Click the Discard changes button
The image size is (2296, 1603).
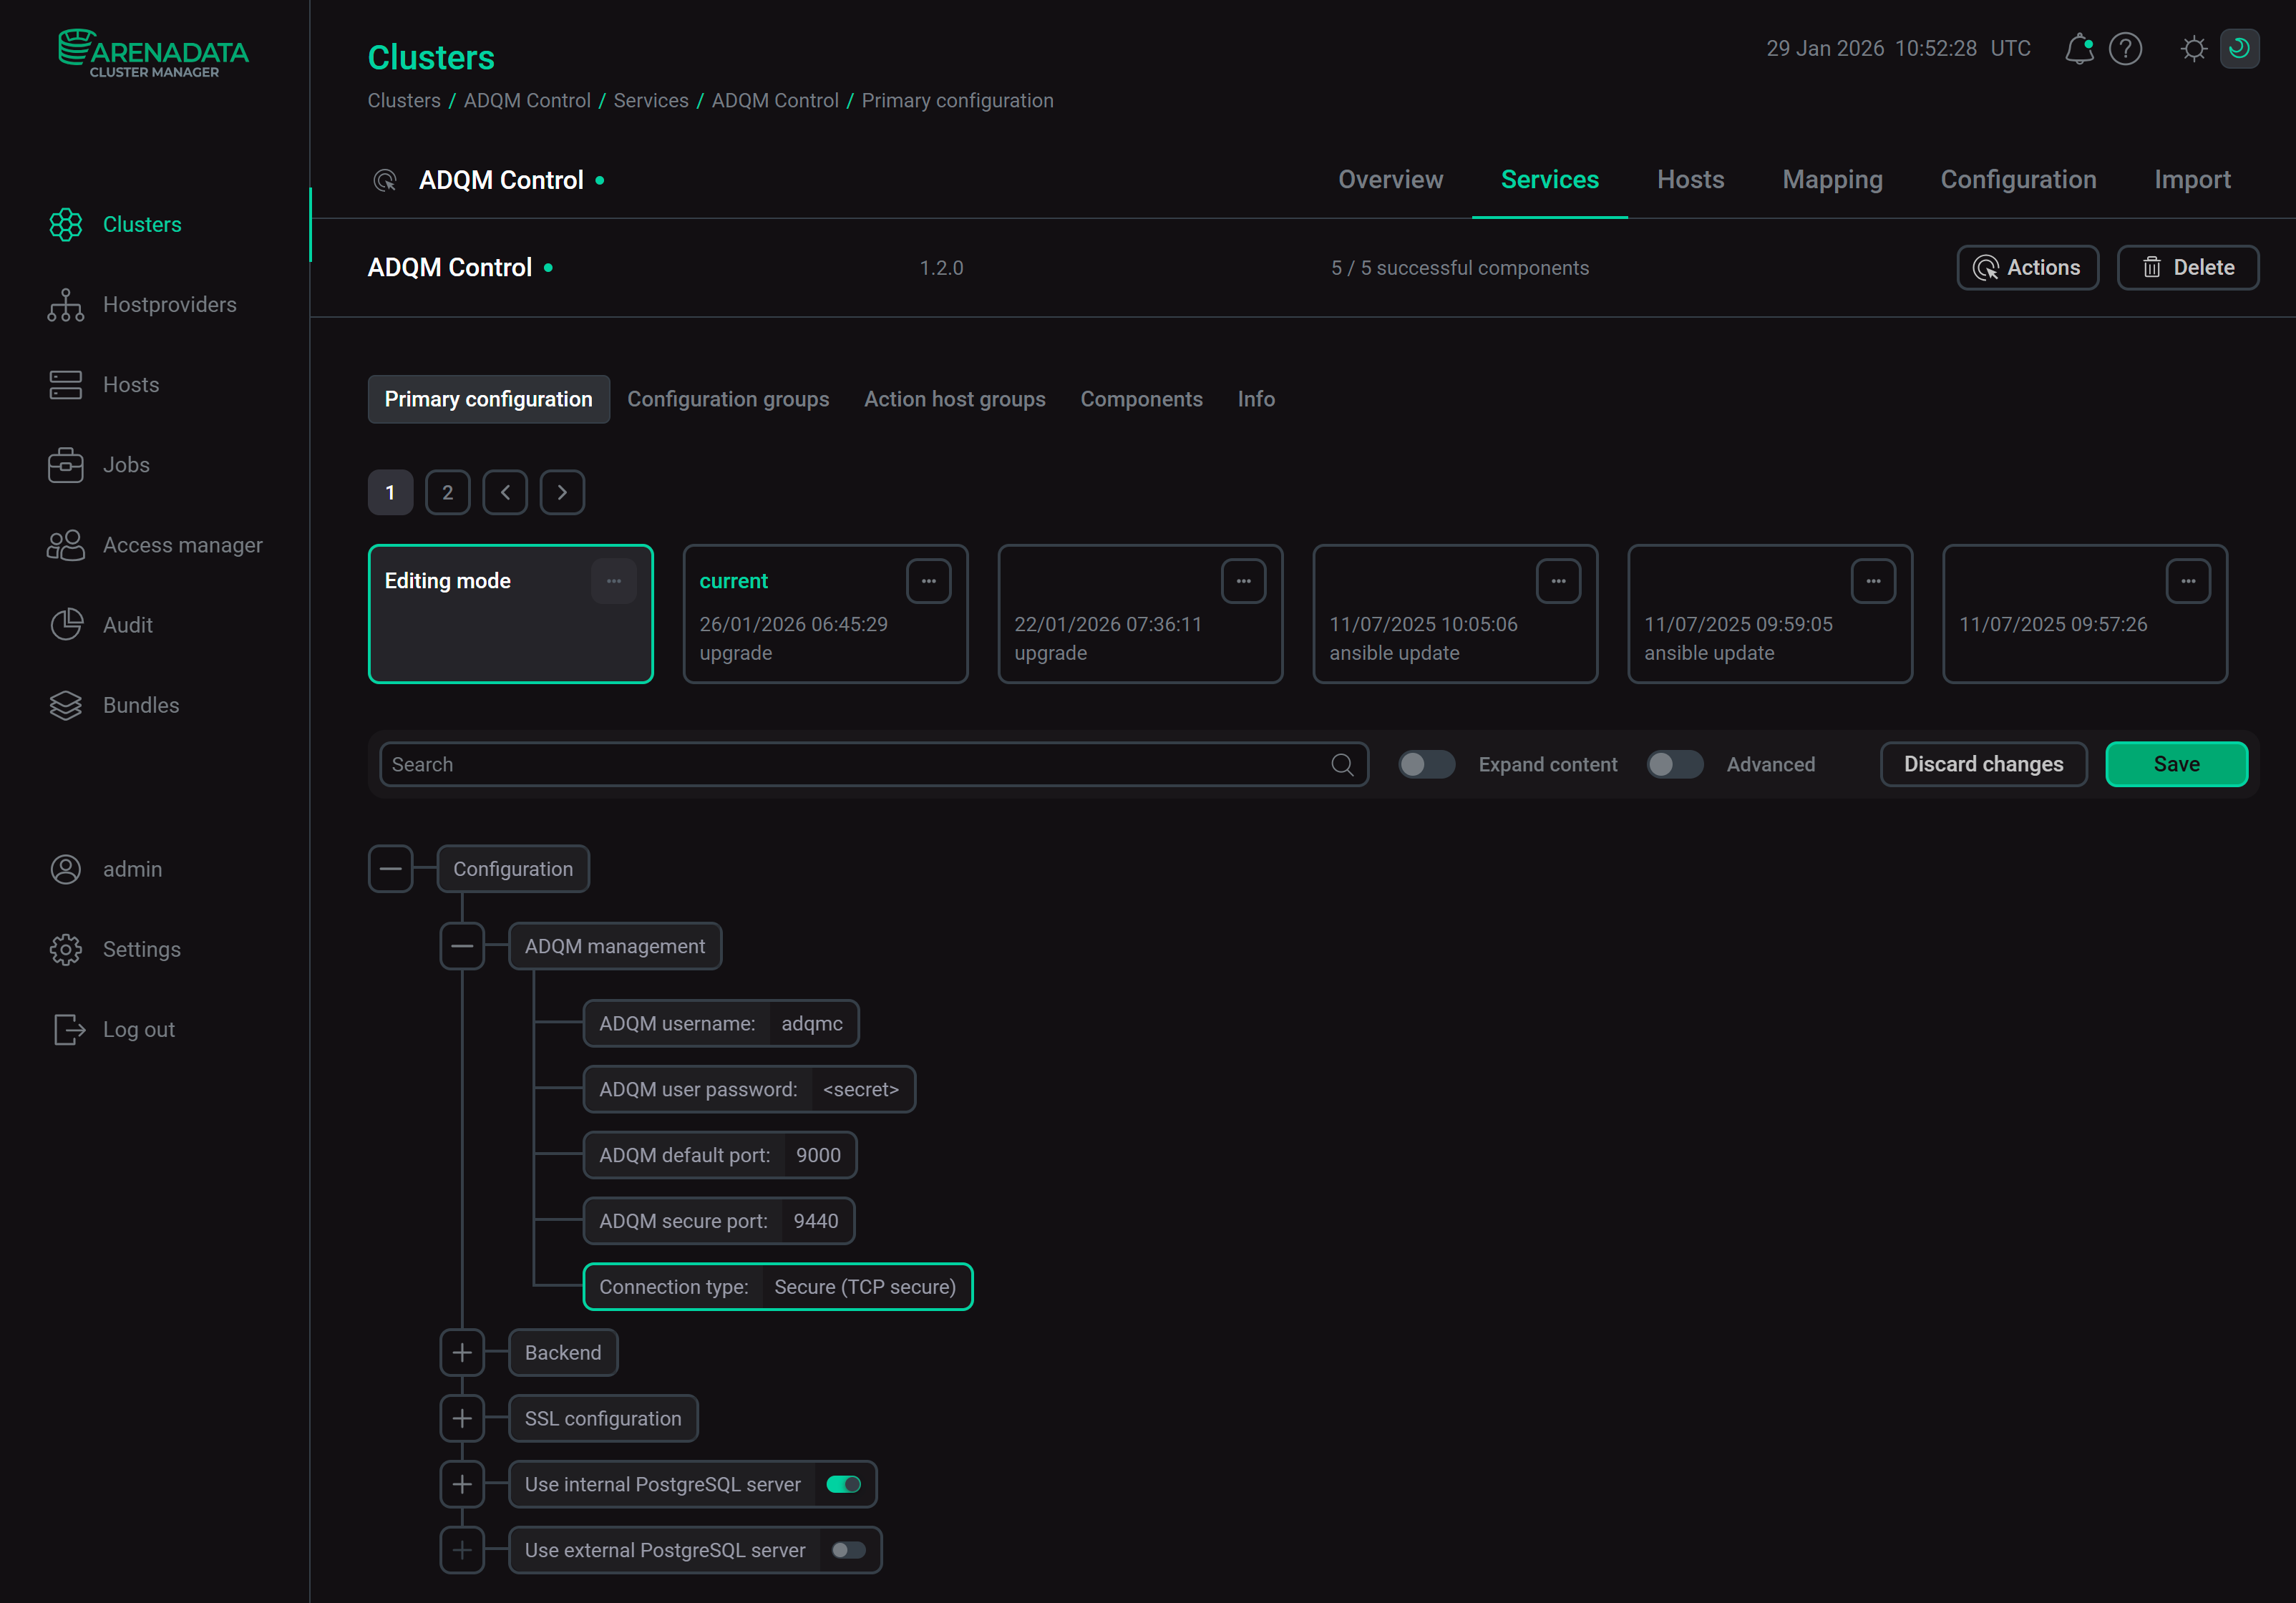pos(1983,764)
